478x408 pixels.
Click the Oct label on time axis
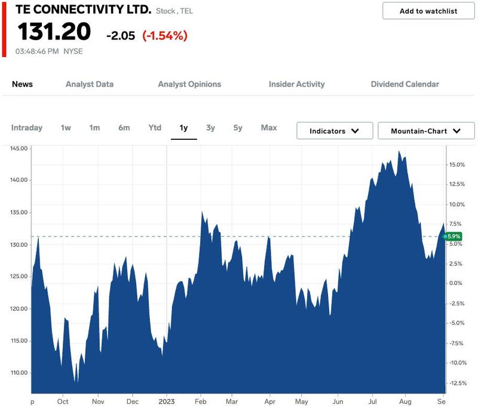click(x=63, y=401)
